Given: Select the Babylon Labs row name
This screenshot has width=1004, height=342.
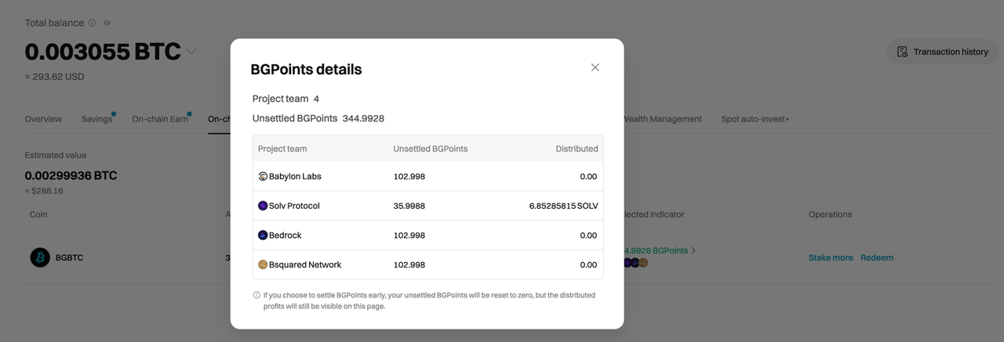Looking at the screenshot, I should pos(295,177).
